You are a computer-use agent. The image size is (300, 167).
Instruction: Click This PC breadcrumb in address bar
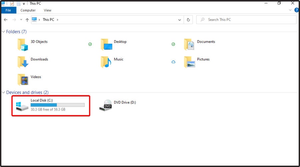click(x=48, y=20)
